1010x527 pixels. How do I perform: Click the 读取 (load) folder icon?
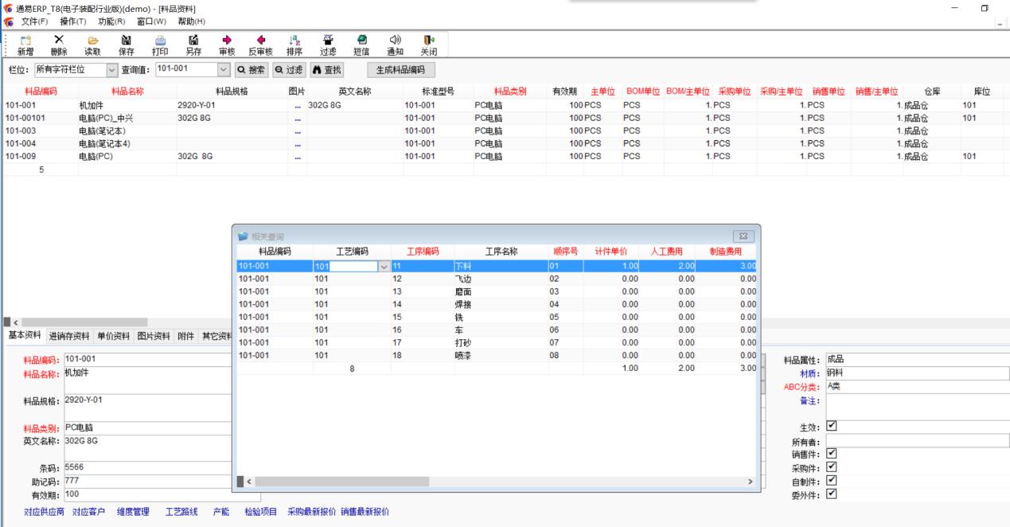point(92,45)
